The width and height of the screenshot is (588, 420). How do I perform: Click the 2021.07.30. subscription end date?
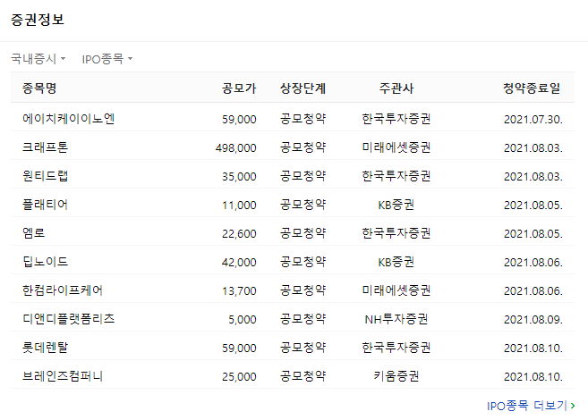[x=533, y=120]
